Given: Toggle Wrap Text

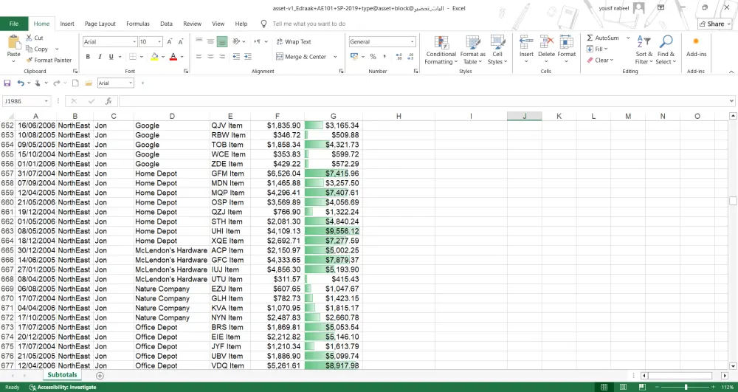Looking at the screenshot, I should tap(294, 42).
